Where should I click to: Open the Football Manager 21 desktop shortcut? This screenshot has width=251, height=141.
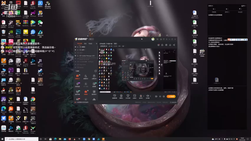pyautogui.click(x=40, y=62)
